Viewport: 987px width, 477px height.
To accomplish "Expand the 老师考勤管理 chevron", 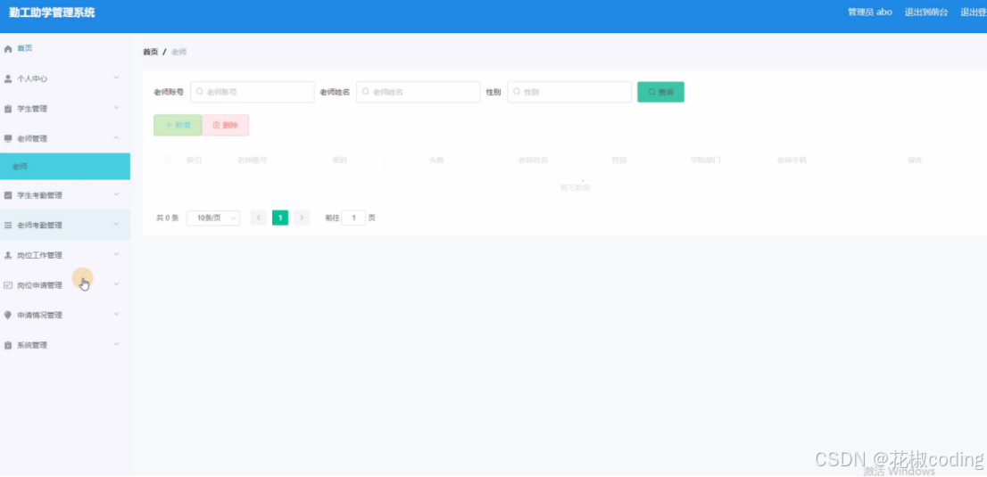I will click(x=116, y=225).
